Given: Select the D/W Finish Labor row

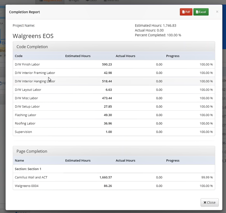Looking at the screenshot, I should point(27,64).
